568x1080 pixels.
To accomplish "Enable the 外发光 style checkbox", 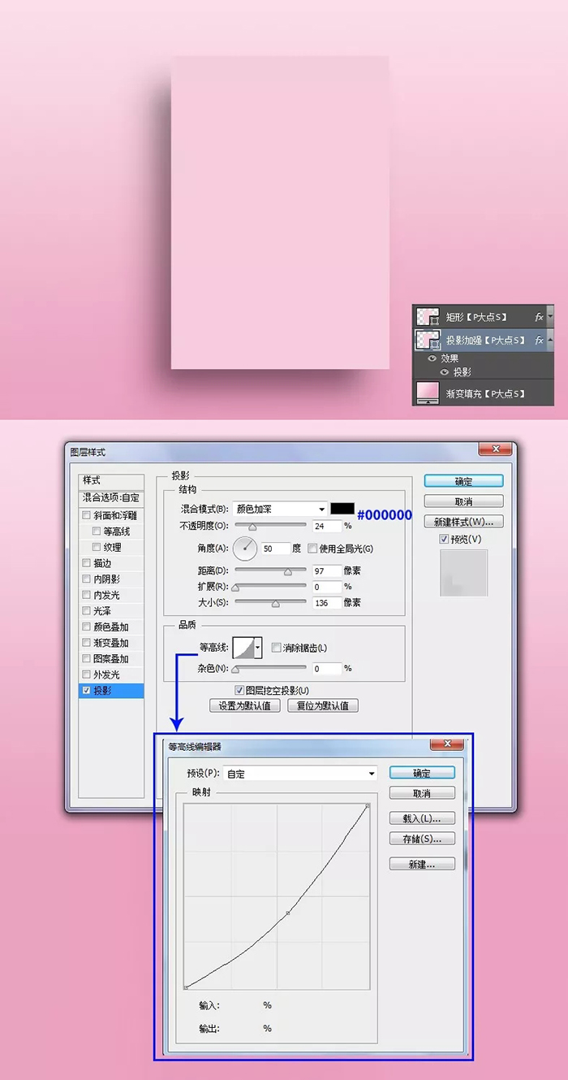I will [x=87, y=674].
